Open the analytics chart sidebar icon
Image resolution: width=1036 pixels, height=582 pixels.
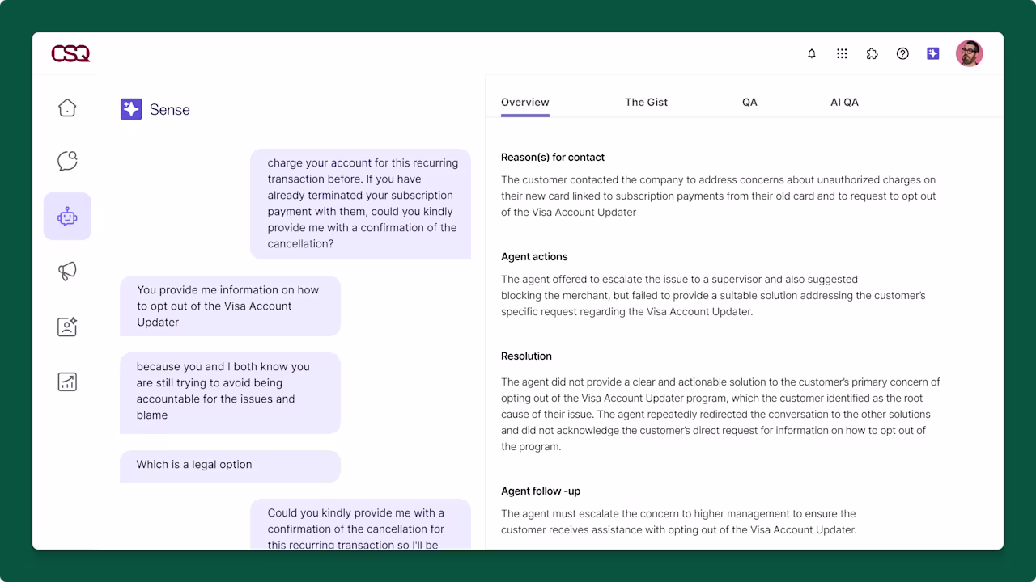click(x=67, y=382)
